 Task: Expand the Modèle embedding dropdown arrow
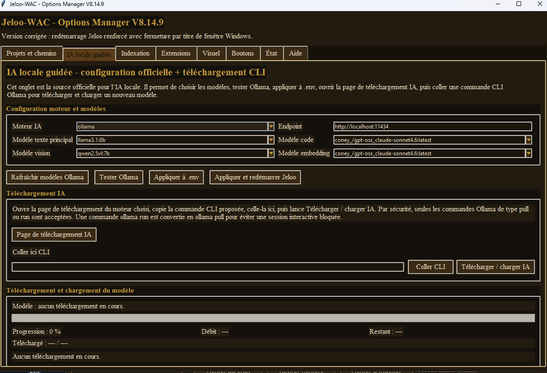(529, 153)
